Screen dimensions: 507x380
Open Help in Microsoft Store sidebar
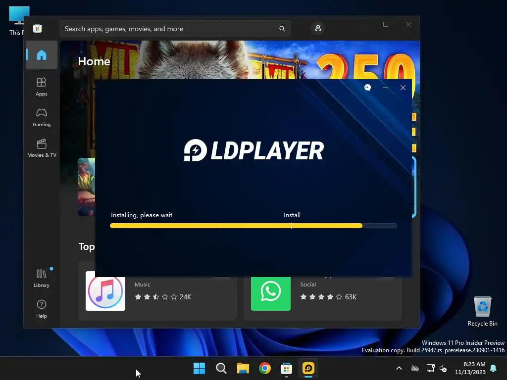point(42,309)
